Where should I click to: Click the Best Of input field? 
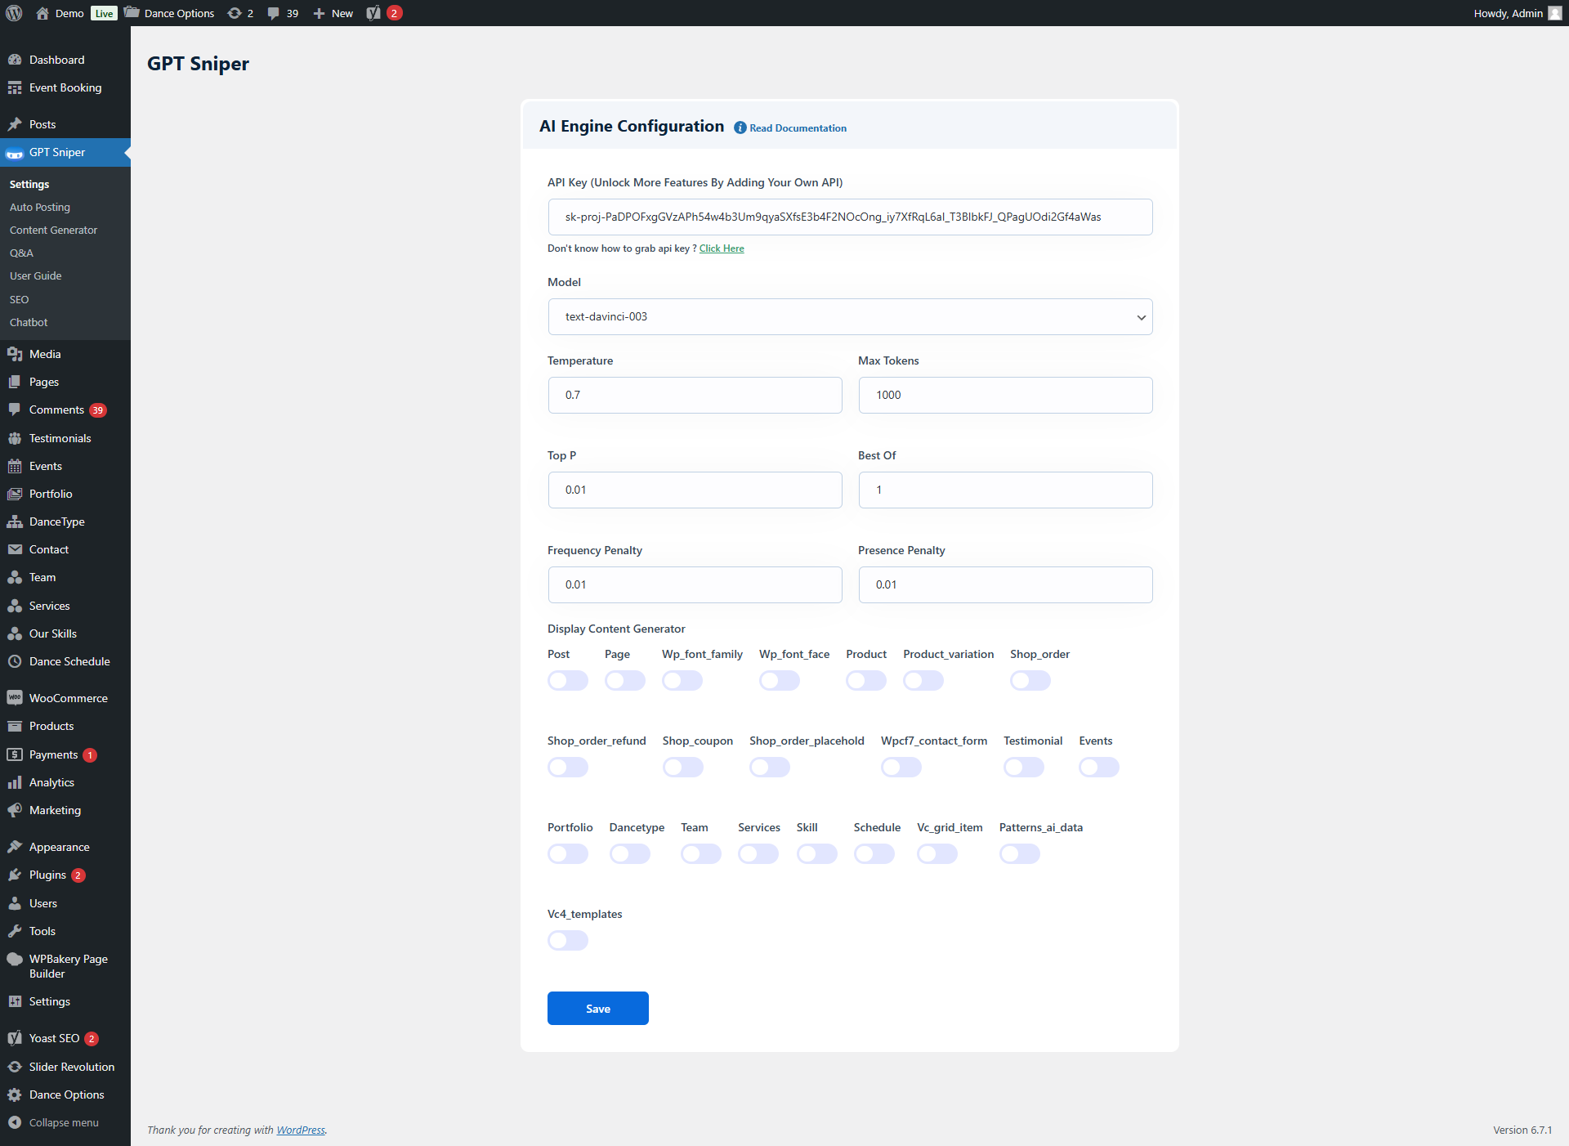[1005, 490]
